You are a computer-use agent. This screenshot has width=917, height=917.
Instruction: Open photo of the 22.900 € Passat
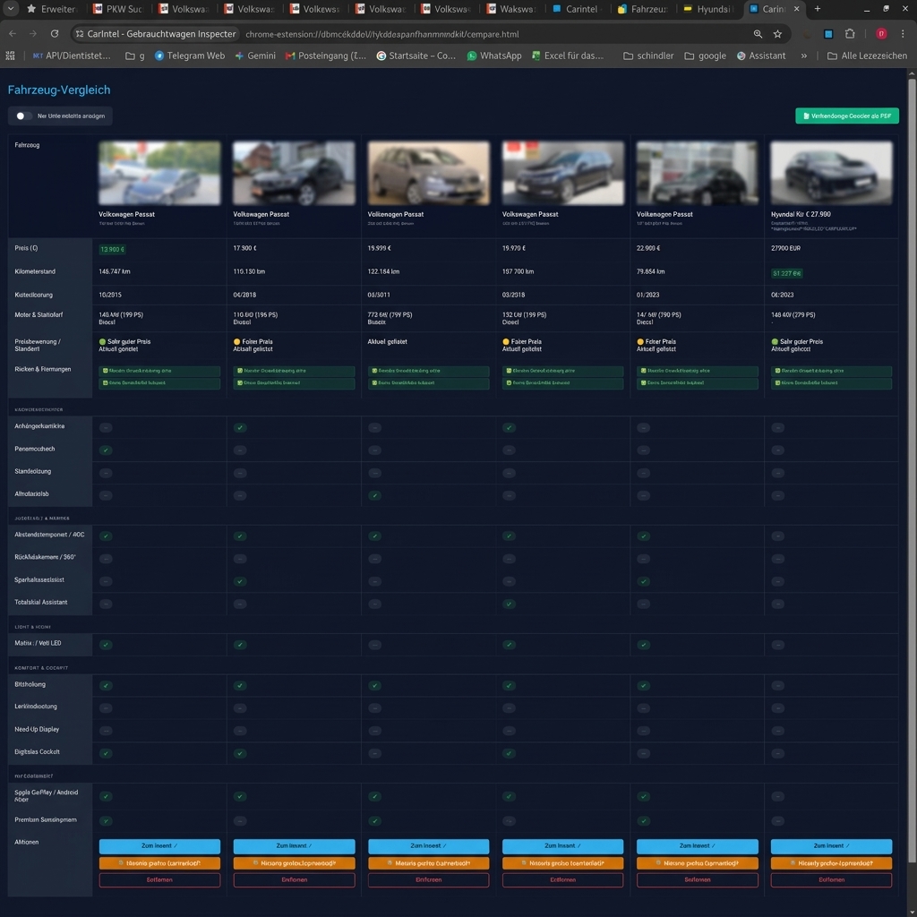[697, 173]
